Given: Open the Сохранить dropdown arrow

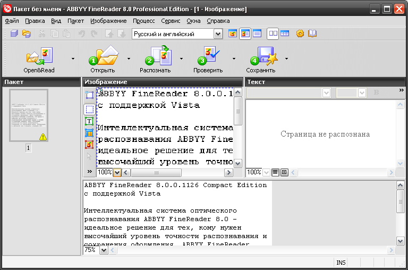Looking at the screenshot, I should coord(286,59).
